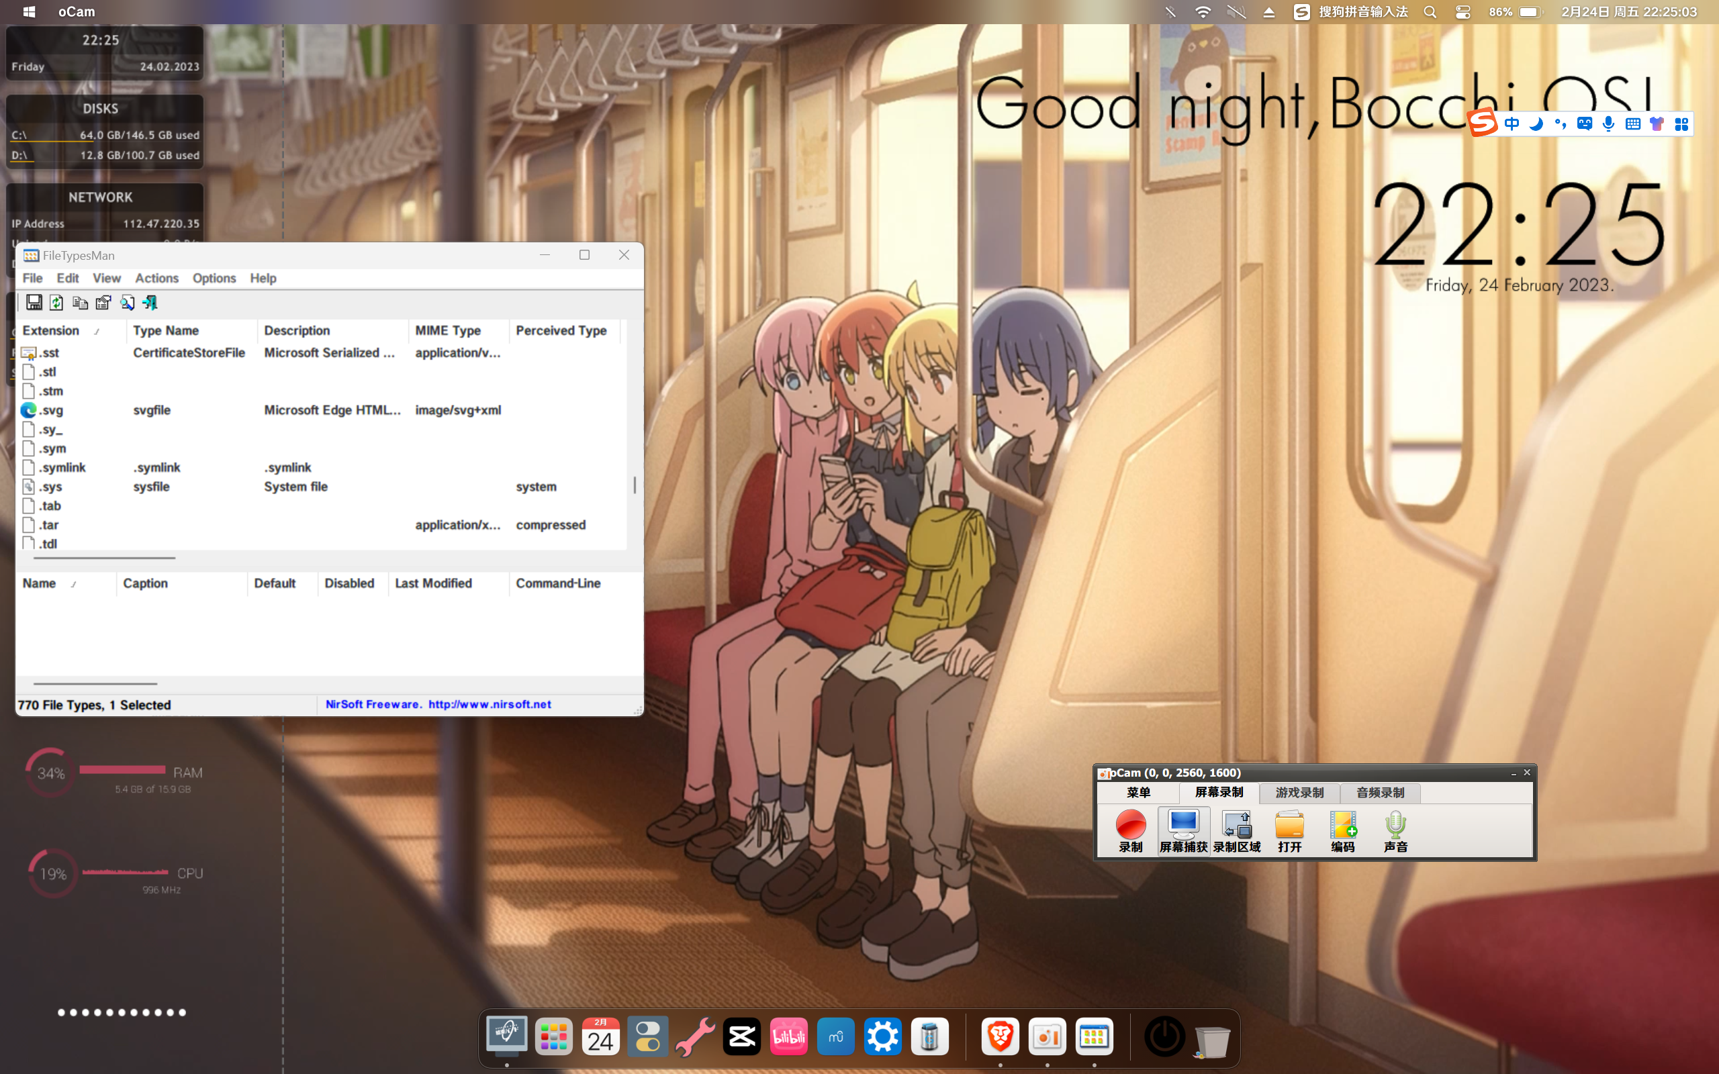Open the blue gear settings app in dock

point(883,1036)
